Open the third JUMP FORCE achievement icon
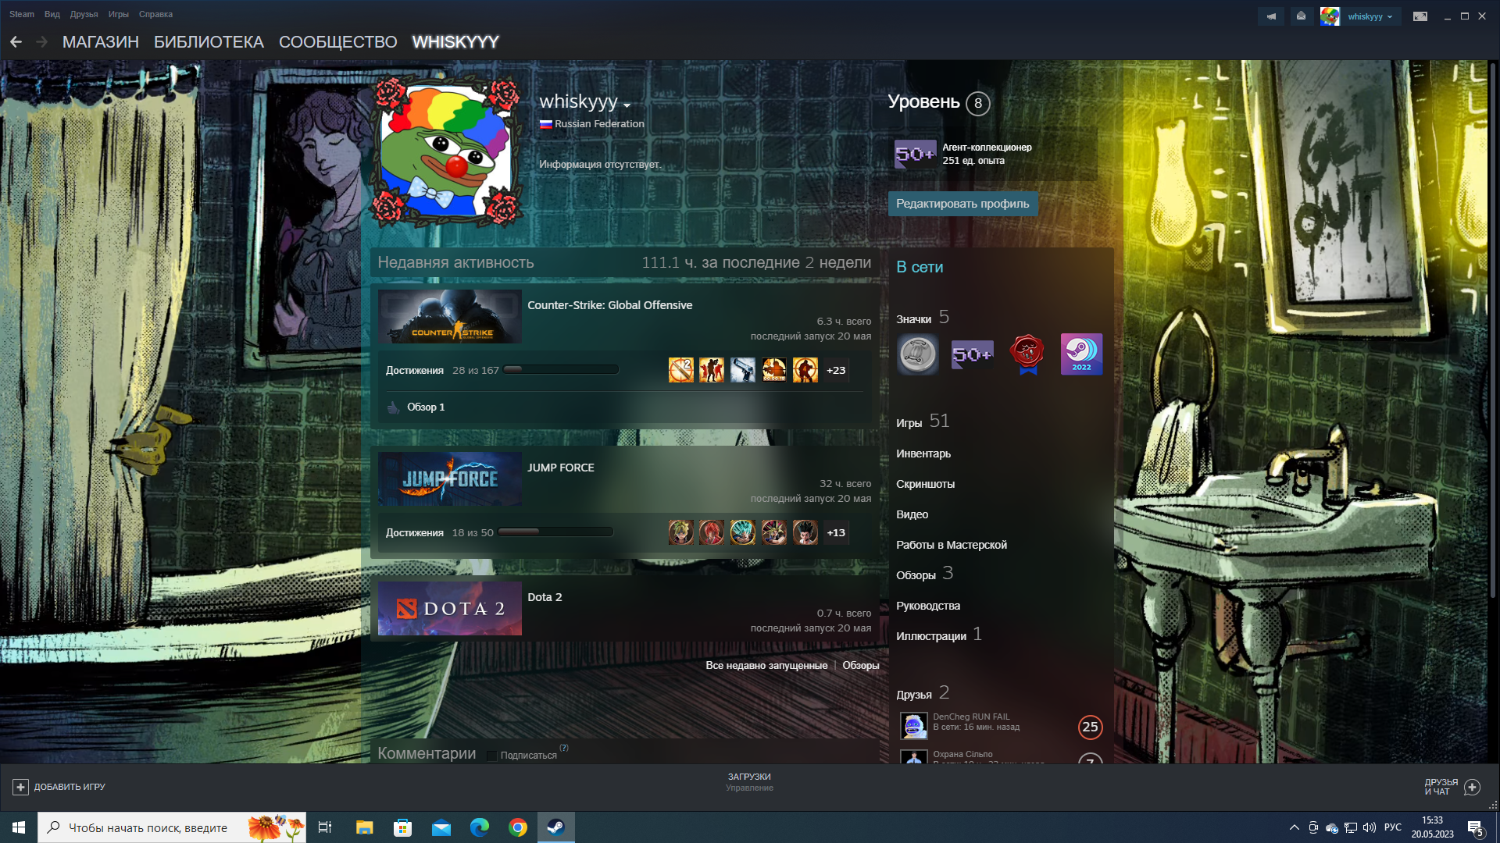This screenshot has height=843, width=1500. pos(743,532)
